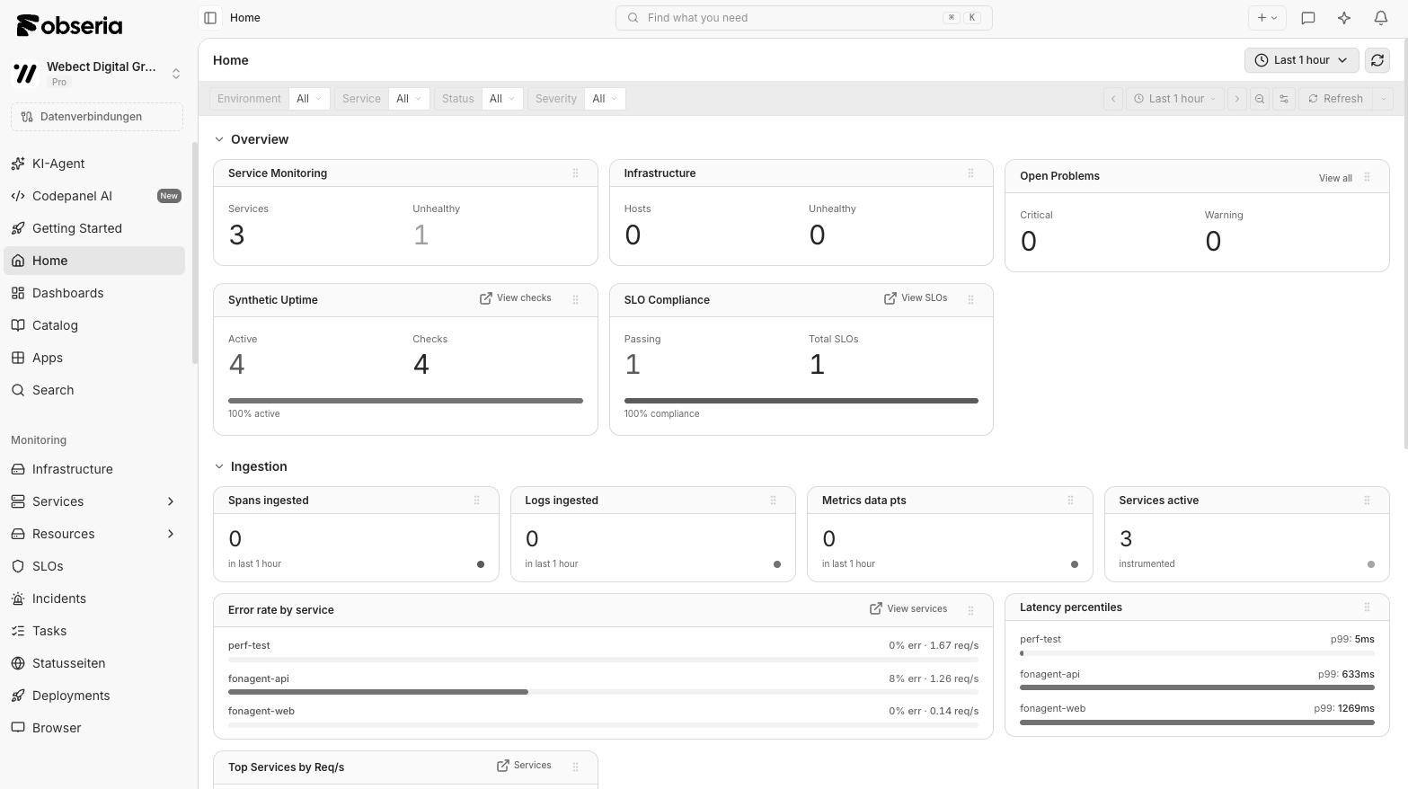Open the plus create menu

(1267, 18)
